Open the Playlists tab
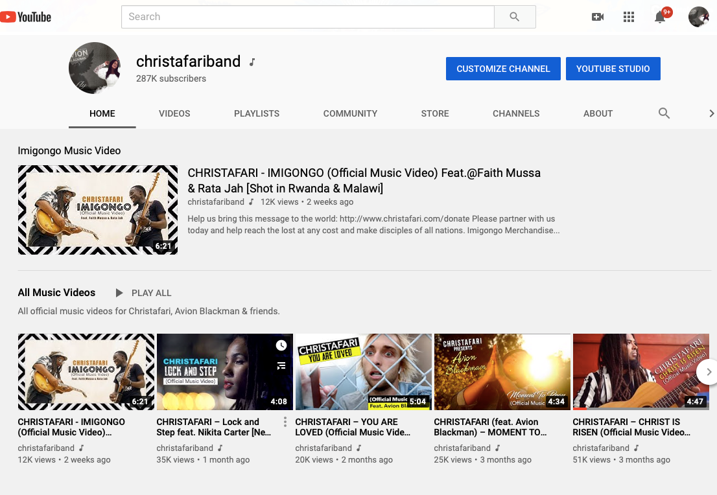Viewport: 717px width, 495px height. click(x=257, y=113)
